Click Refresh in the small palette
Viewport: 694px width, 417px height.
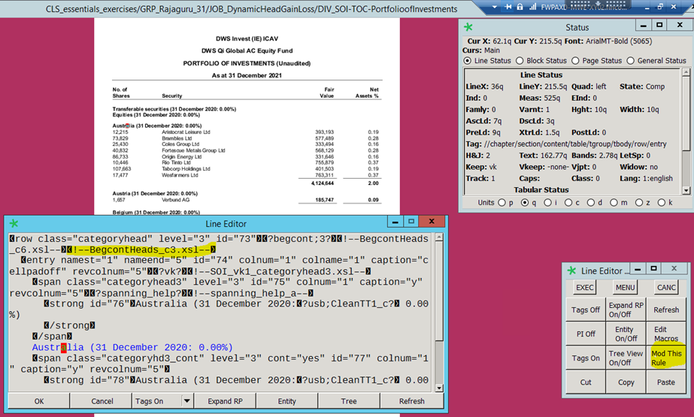coord(666,310)
